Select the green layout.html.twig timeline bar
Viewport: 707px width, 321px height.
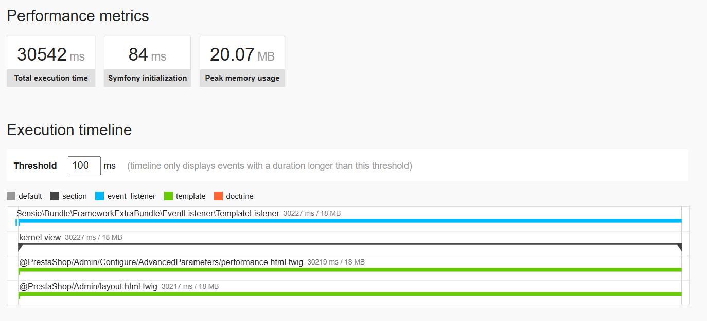pos(350,294)
